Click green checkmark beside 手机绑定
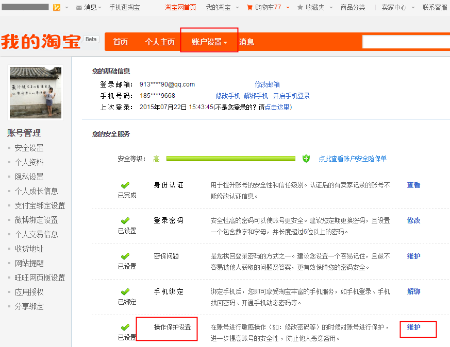This screenshot has height=347, width=450. (x=125, y=292)
